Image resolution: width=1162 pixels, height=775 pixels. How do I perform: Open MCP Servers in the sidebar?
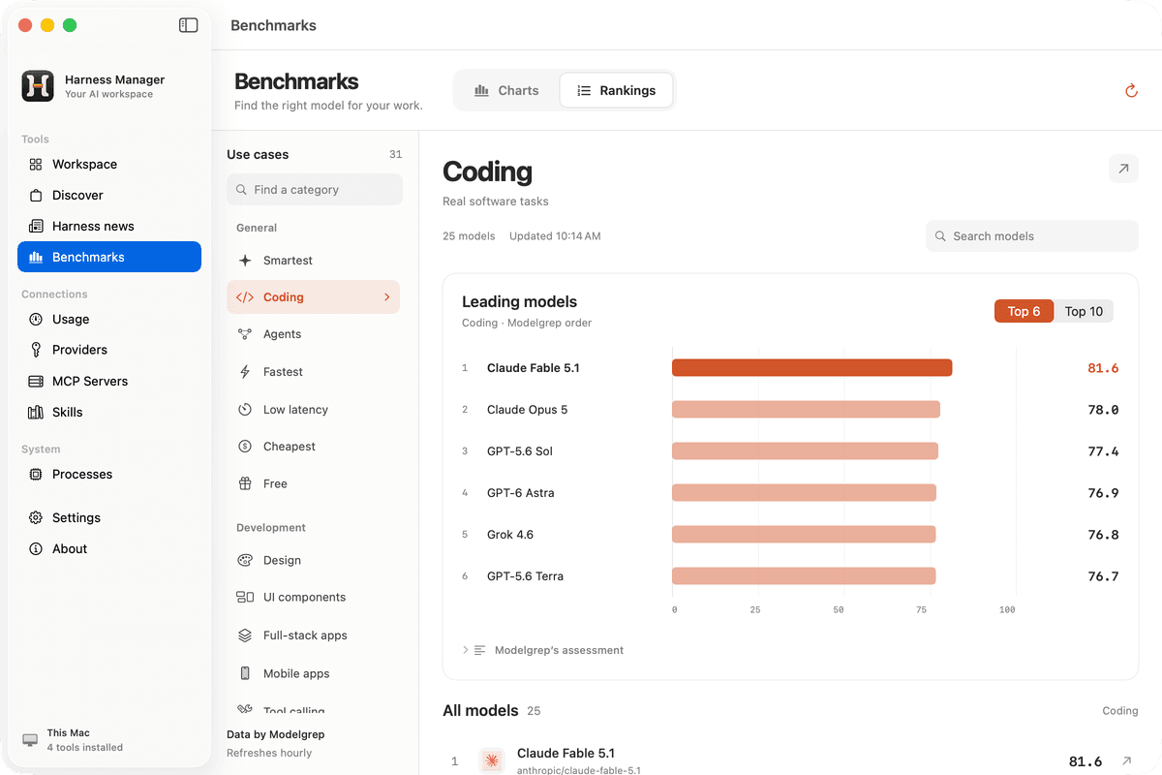[x=109, y=381]
